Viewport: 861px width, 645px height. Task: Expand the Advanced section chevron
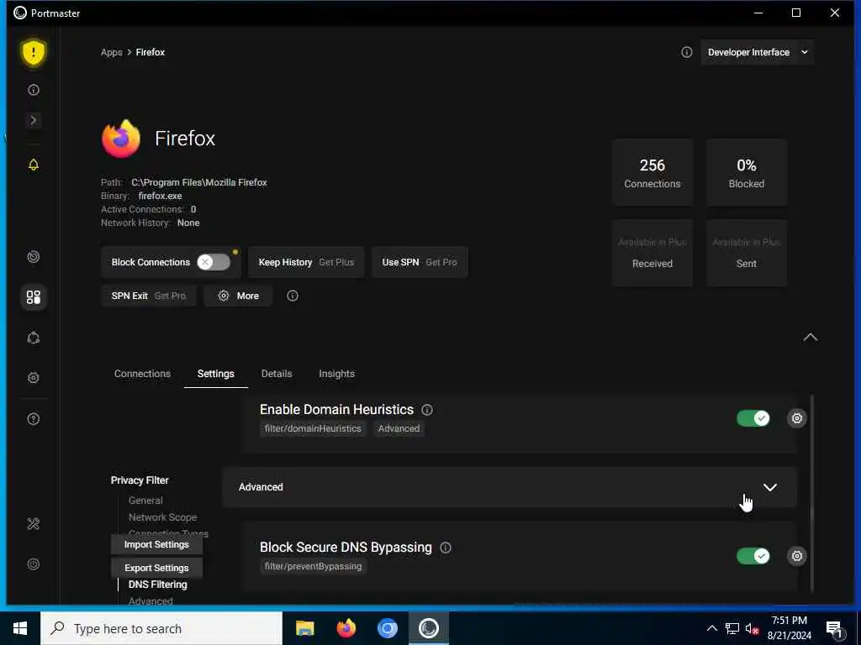pos(770,487)
